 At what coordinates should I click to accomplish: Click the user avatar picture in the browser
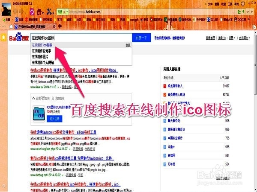(x=6, y=9)
